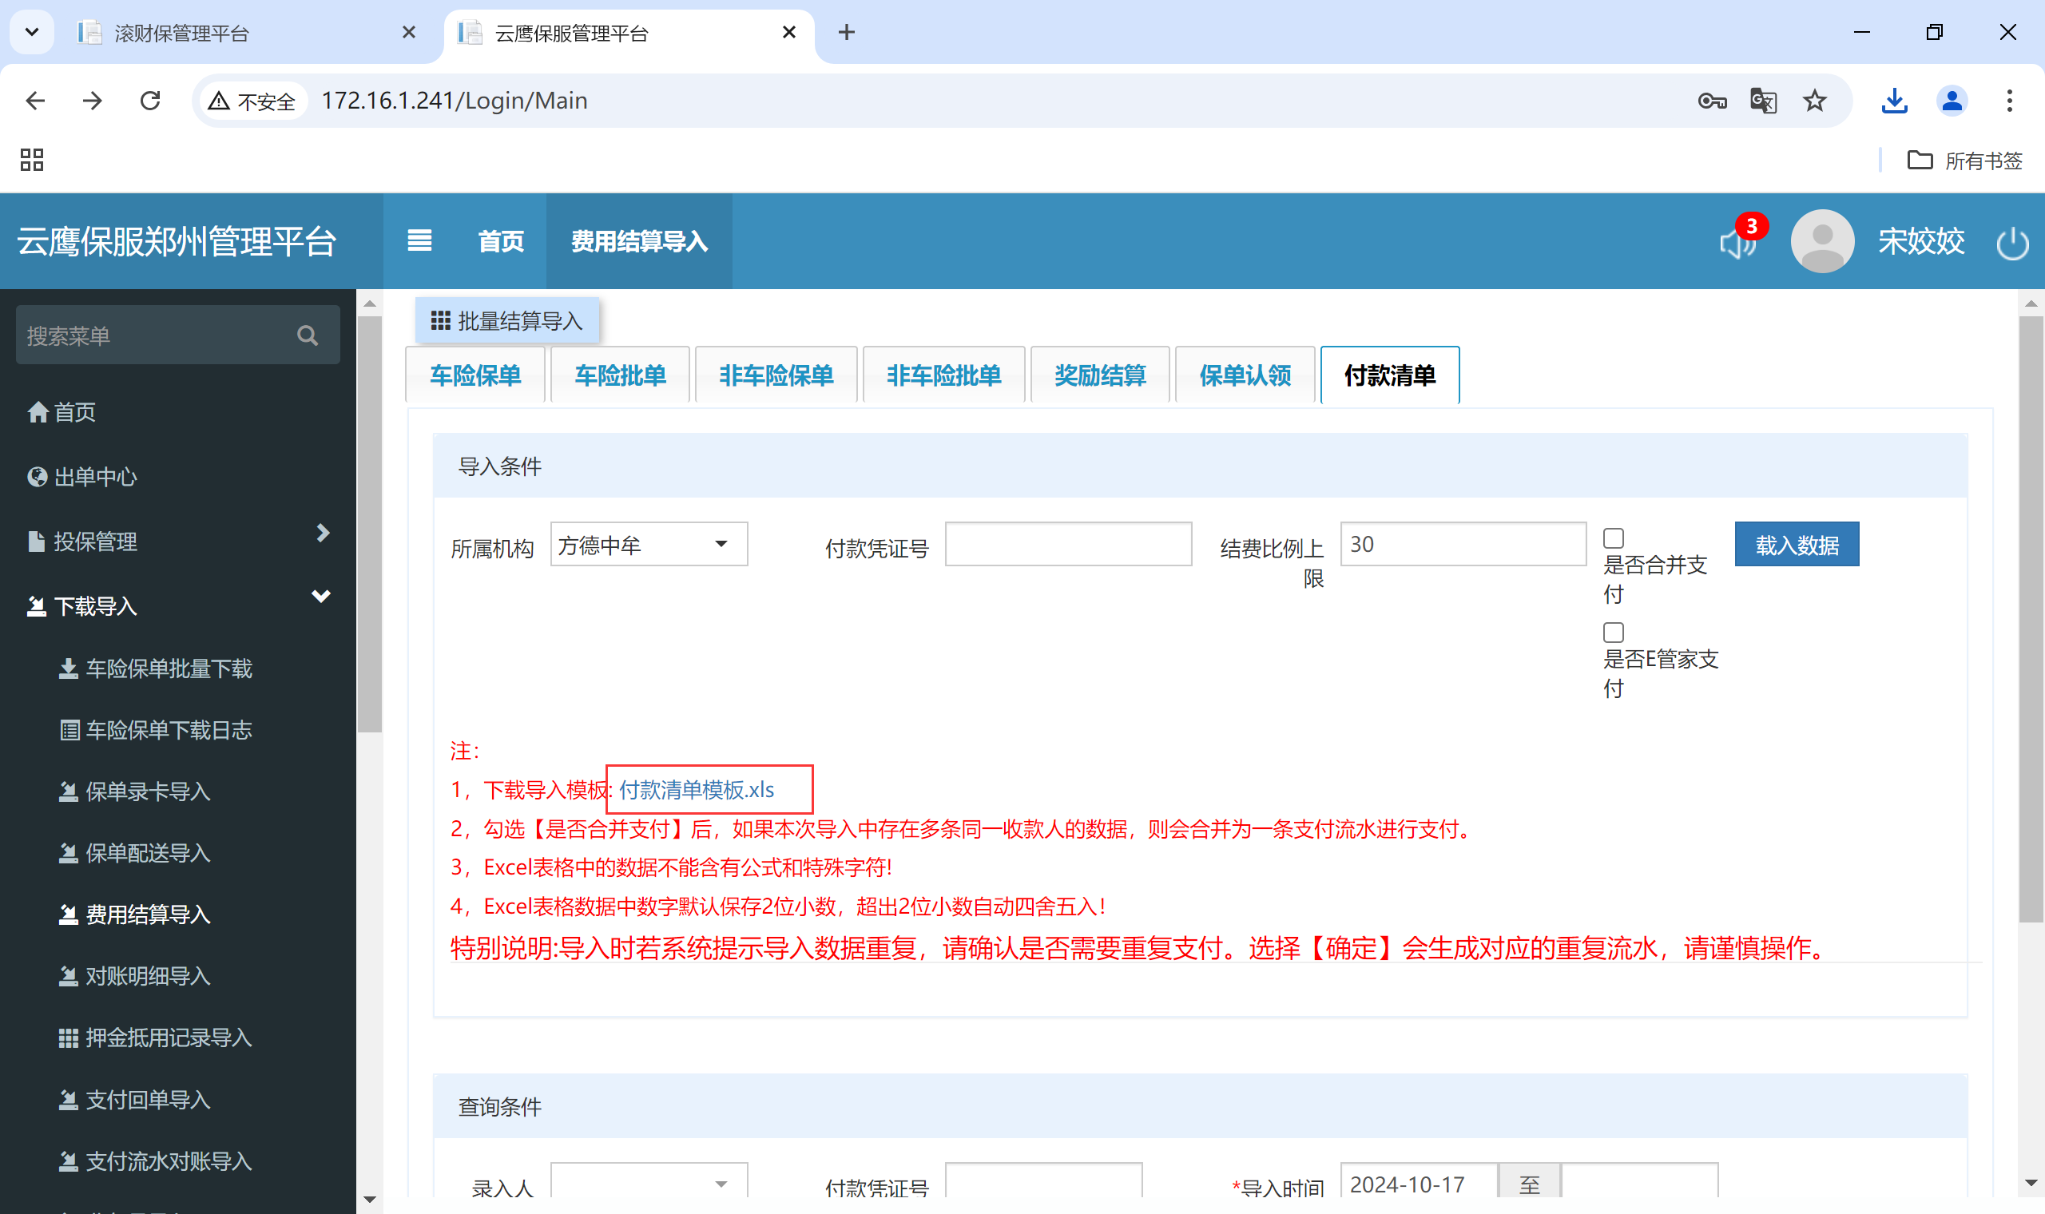2045x1214 pixels.
Task: Click the translate page icon
Action: pos(1763,101)
